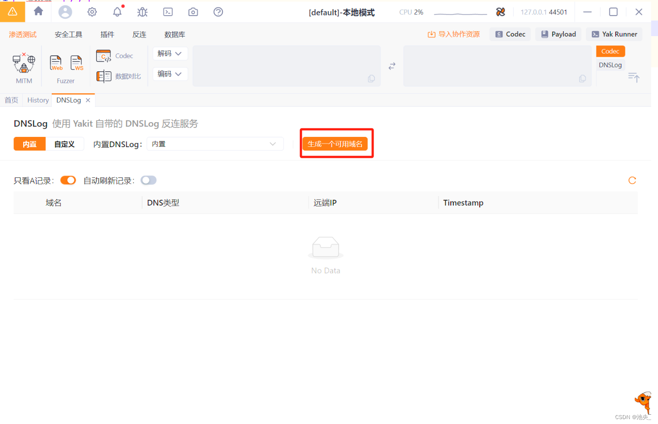Toggle 只看A记录 switch off
The image size is (658, 424).
pos(68,180)
